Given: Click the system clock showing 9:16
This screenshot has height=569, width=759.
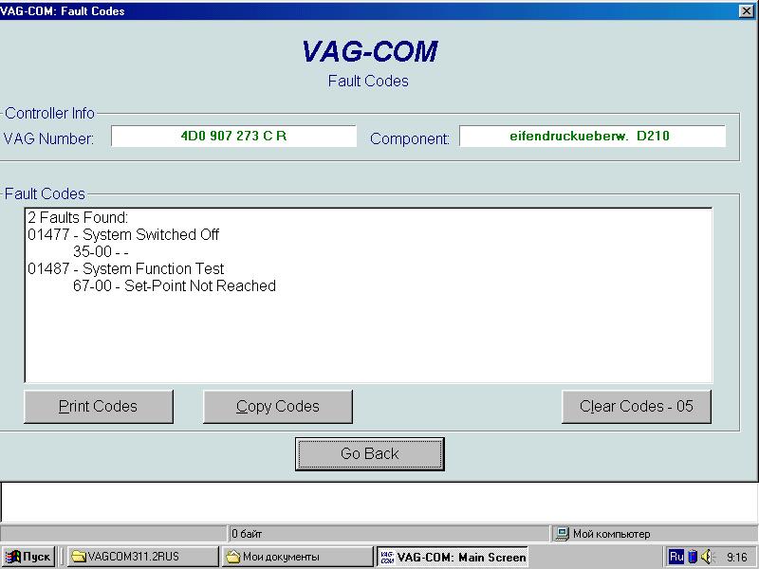Looking at the screenshot, I should 735,557.
